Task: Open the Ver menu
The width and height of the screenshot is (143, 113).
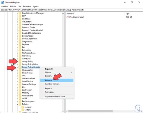Action: (20, 6)
